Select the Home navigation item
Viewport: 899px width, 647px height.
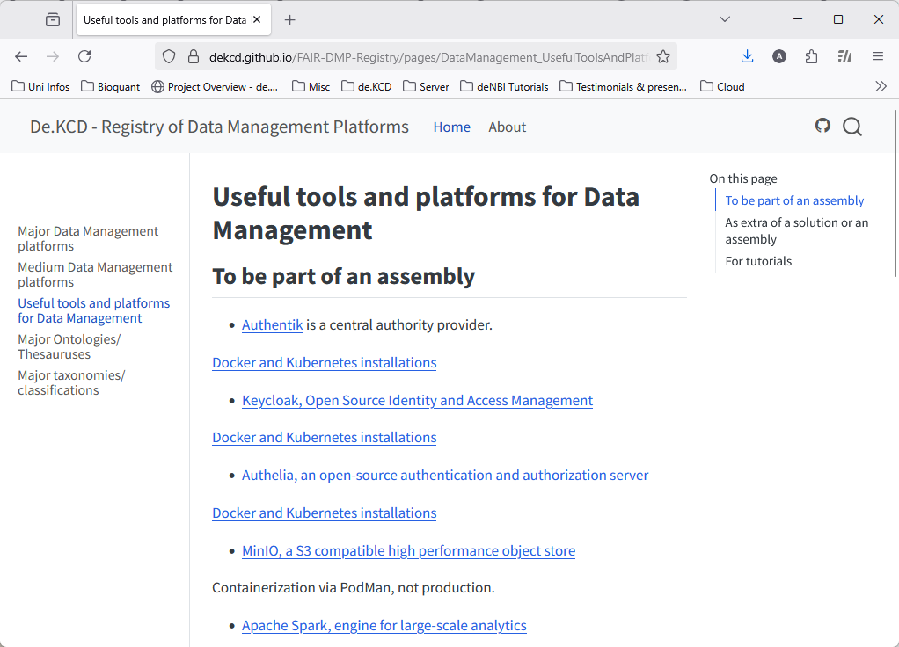click(x=451, y=127)
